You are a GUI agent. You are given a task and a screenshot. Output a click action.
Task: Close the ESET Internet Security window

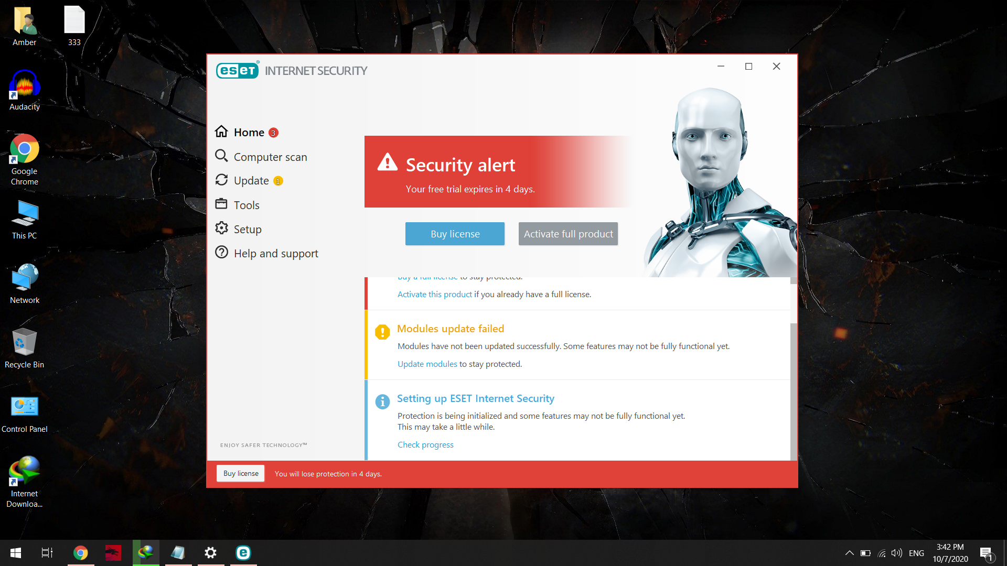[776, 67]
